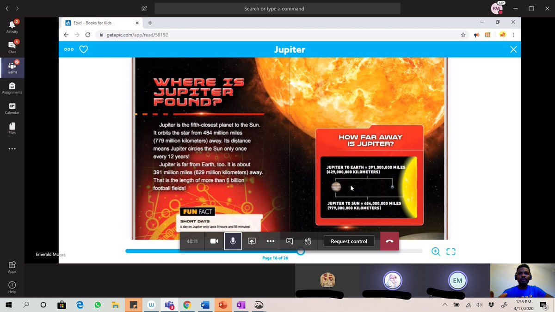Open Chat in the Teams sidebar
Image resolution: width=555 pixels, height=312 pixels.
(12, 47)
